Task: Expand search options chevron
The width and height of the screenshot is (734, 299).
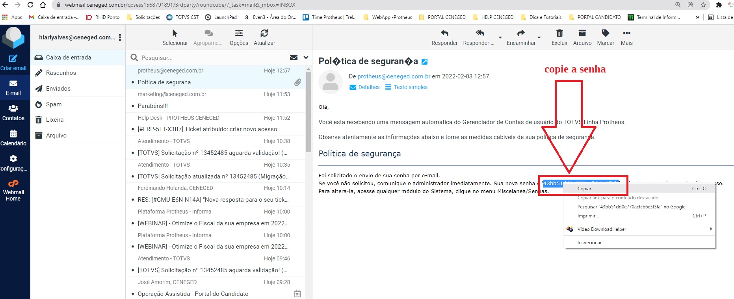Action: (x=306, y=58)
